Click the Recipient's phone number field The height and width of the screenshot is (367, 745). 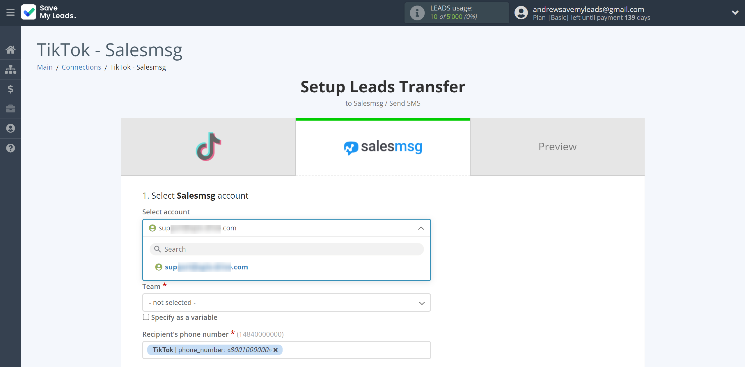[x=287, y=350]
